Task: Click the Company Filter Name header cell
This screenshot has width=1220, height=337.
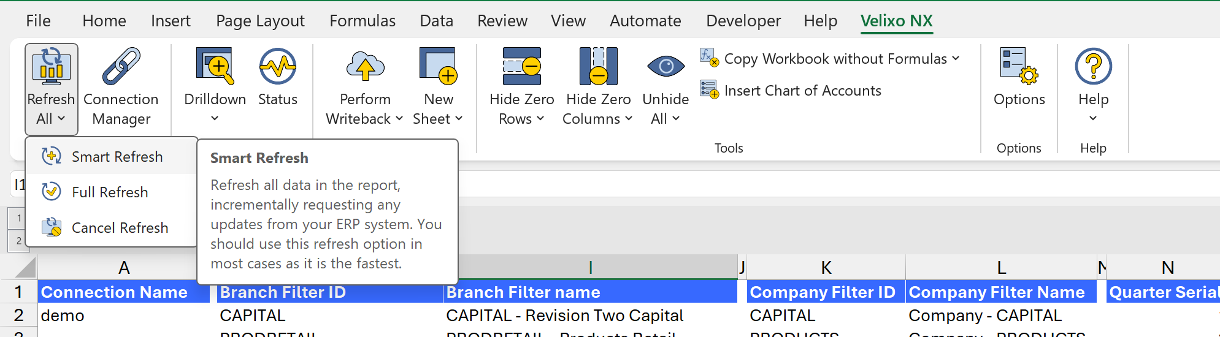Action: click(1001, 292)
